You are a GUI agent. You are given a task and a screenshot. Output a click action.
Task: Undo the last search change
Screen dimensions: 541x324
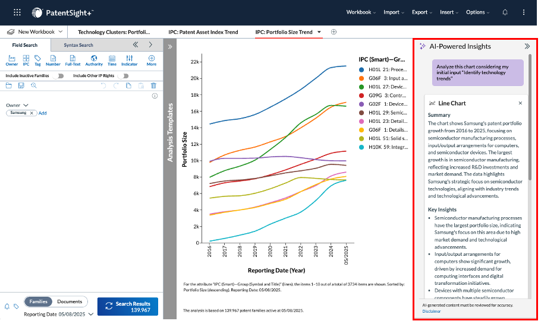pyautogui.click(x=103, y=85)
